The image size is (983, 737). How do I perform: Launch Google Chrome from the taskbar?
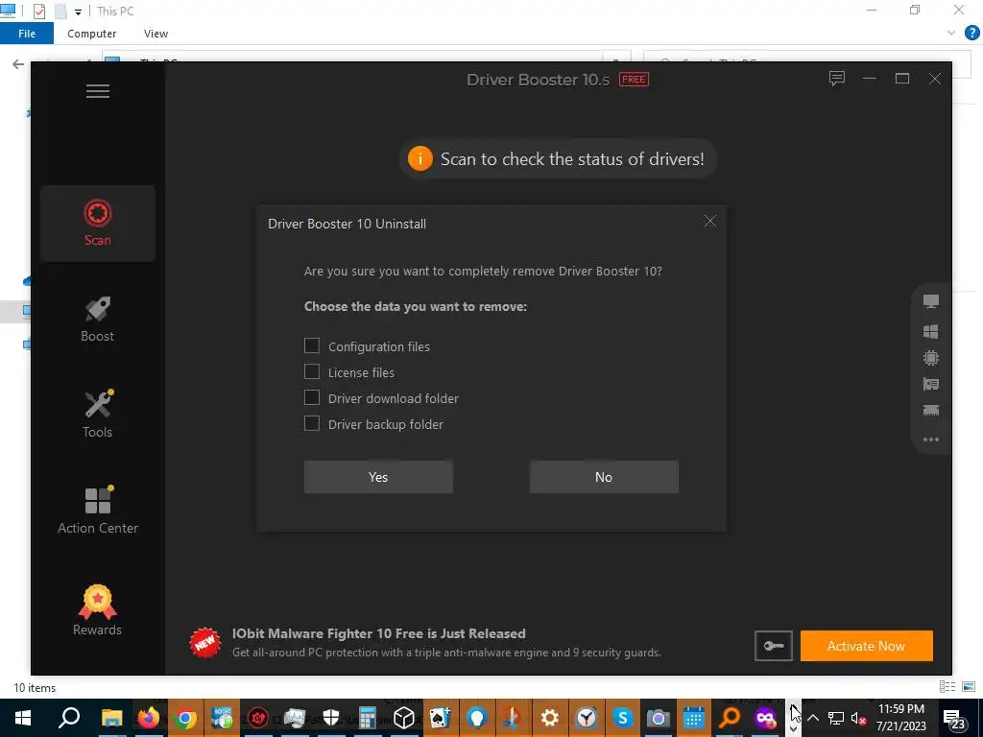[185, 718]
